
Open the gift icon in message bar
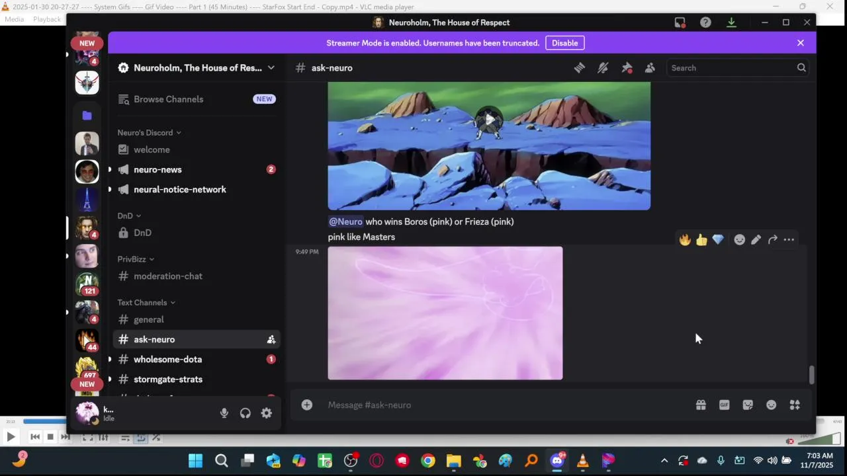[701, 405]
